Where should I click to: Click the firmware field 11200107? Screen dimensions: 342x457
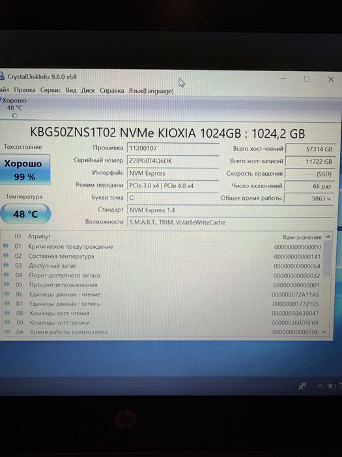[x=173, y=148]
